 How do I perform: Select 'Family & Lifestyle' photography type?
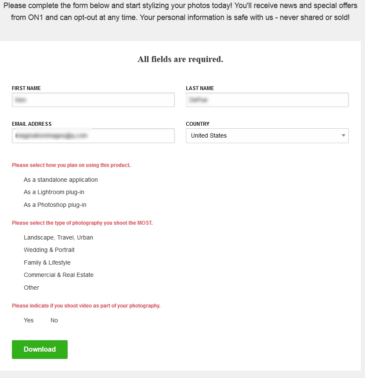(47, 262)
